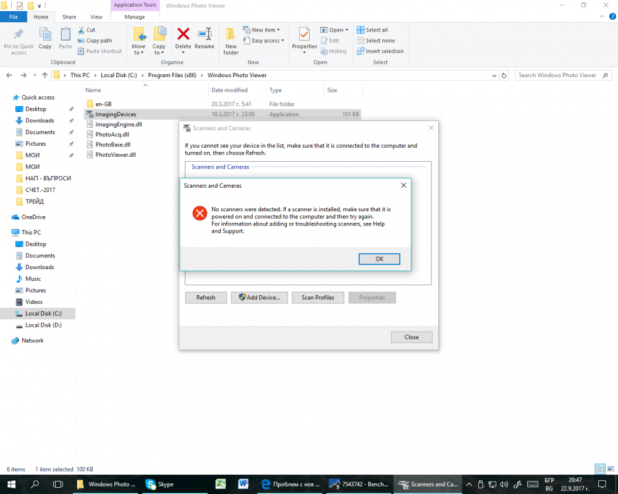The width and height of the screenshot is (618, 494).
Task: Close the error message dialog
Action: [x=403, y=185]
